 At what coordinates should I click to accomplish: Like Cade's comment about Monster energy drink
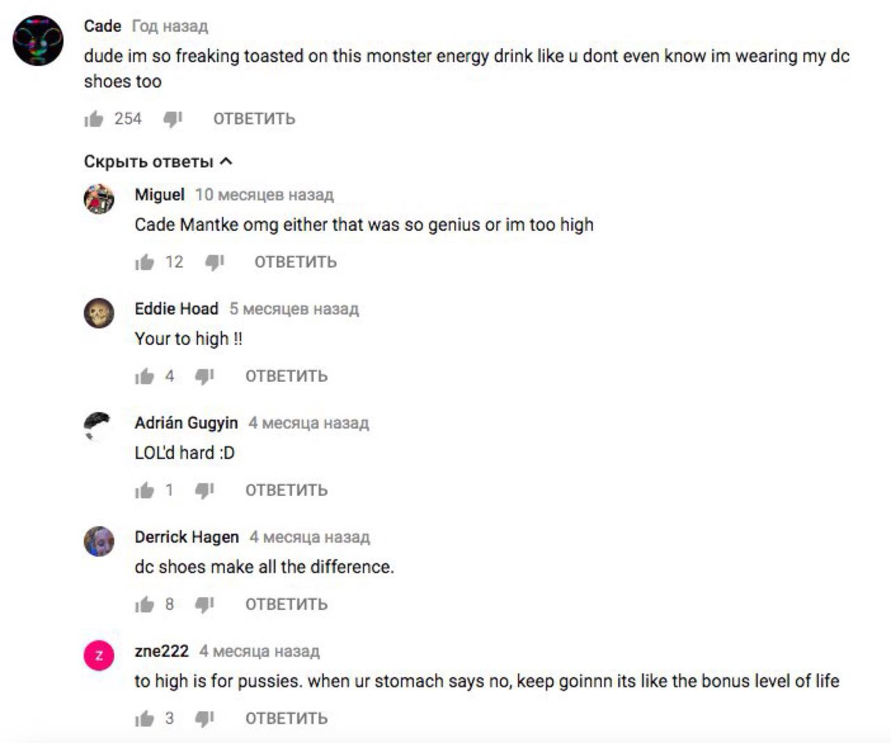click(x=94, y=120)
